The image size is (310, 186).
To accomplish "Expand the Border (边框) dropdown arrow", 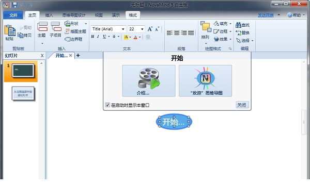I will tap(230, 31).
